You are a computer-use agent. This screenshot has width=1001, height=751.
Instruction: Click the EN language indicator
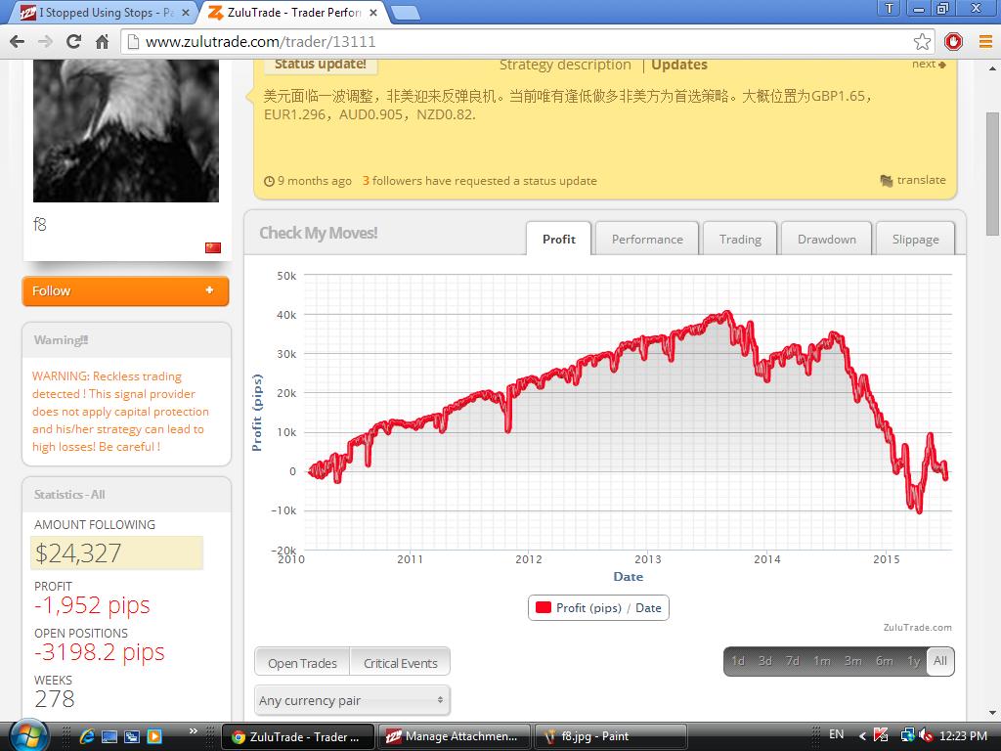pyautogui.click(x=836, y=735)
